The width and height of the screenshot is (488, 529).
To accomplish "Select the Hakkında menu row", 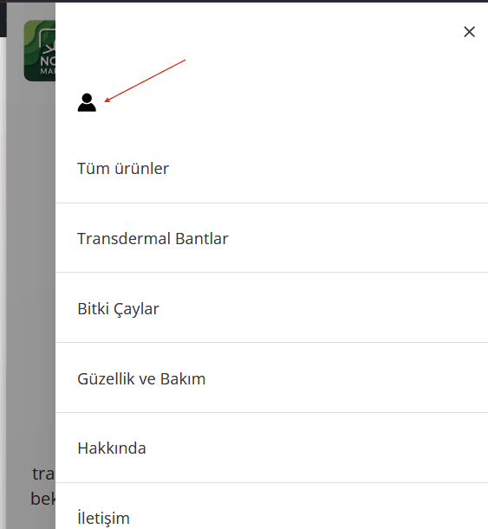I will [x=271, y=448].
